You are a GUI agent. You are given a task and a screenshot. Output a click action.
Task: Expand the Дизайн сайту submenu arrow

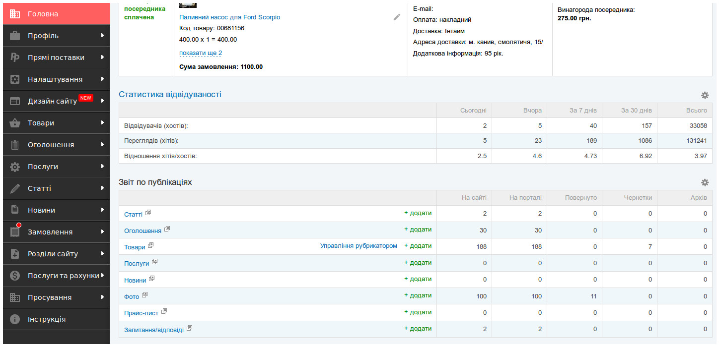[102, 101]
